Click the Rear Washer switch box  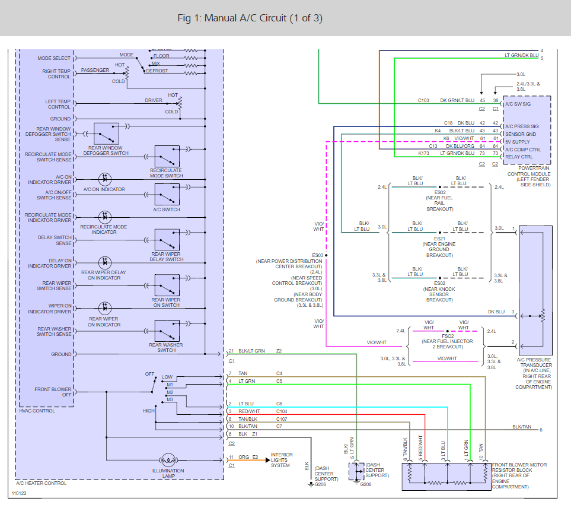167,331
